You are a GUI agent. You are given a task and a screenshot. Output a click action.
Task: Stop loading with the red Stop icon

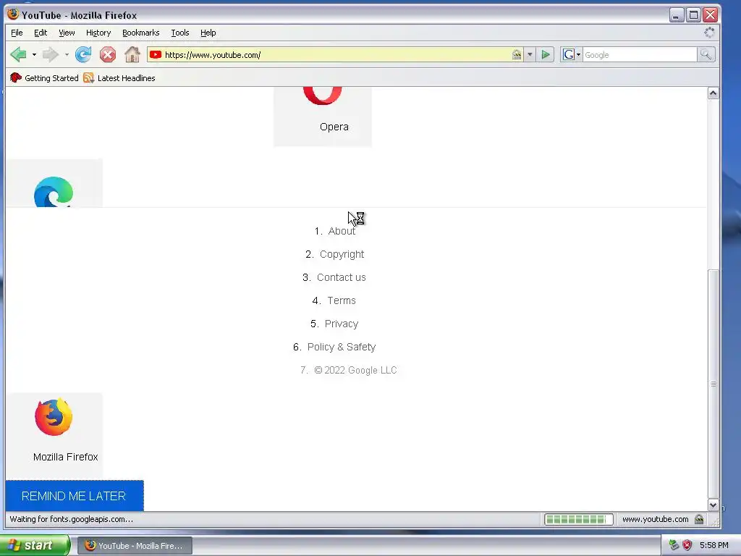pyautogui.click(x=108, y=55)
